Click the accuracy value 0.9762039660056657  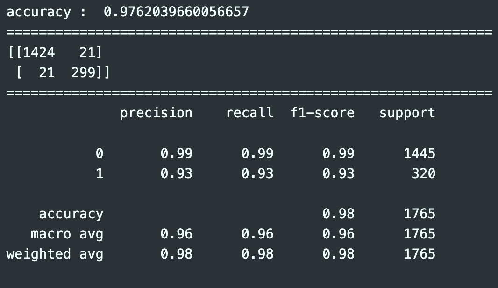(x=176, y=12)
